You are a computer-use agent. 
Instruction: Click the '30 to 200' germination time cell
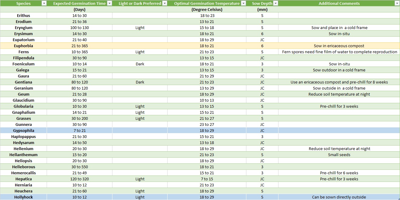(x=79, y=118)
